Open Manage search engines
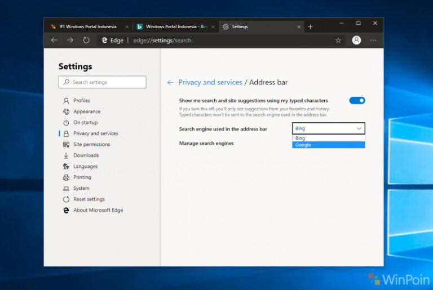The height and width of the screenshot is (290, 433). [x=206, y=143]
